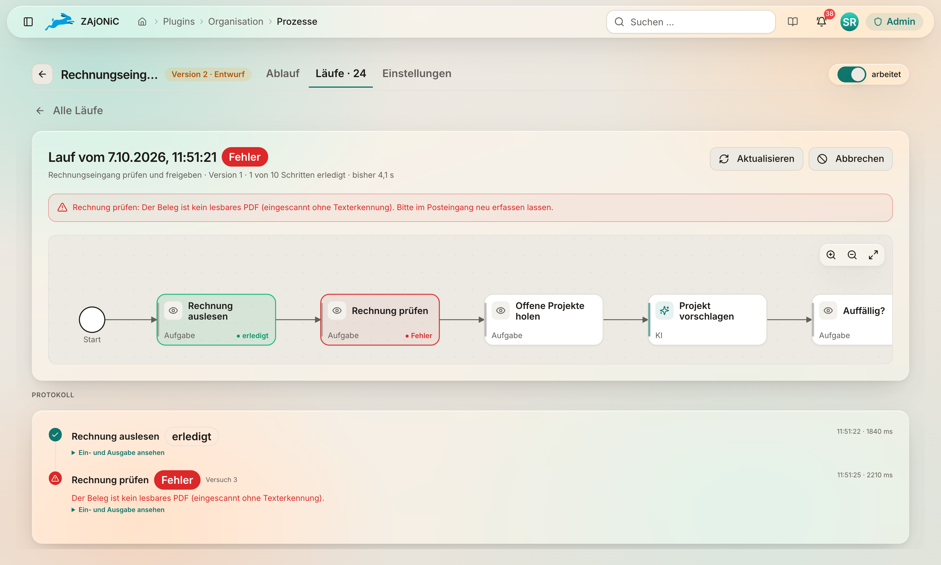The height and width of the screenshot is (565, 941).
Task: Open the documentation book icon
Action: pos(793,22)
